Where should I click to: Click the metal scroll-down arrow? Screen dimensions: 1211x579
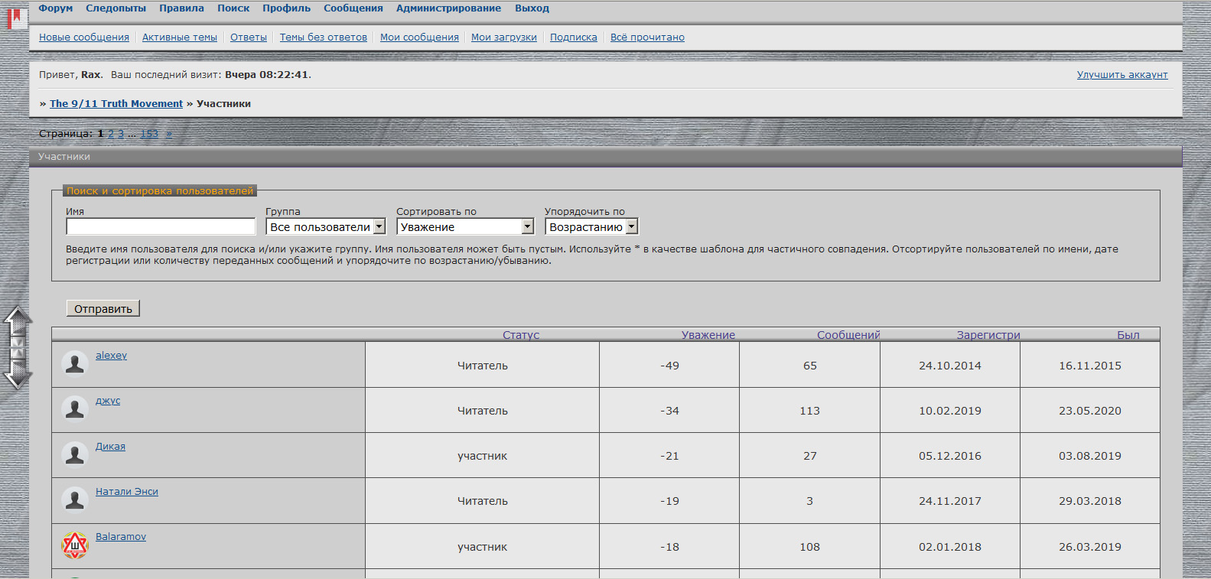pos(18,371)
